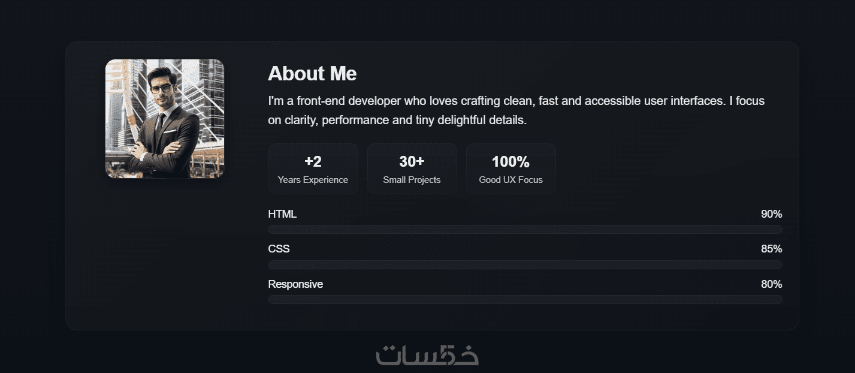Click the Responsive skill progress bar
The height and width of the screenshot is (373, 855).
(525, 299)
